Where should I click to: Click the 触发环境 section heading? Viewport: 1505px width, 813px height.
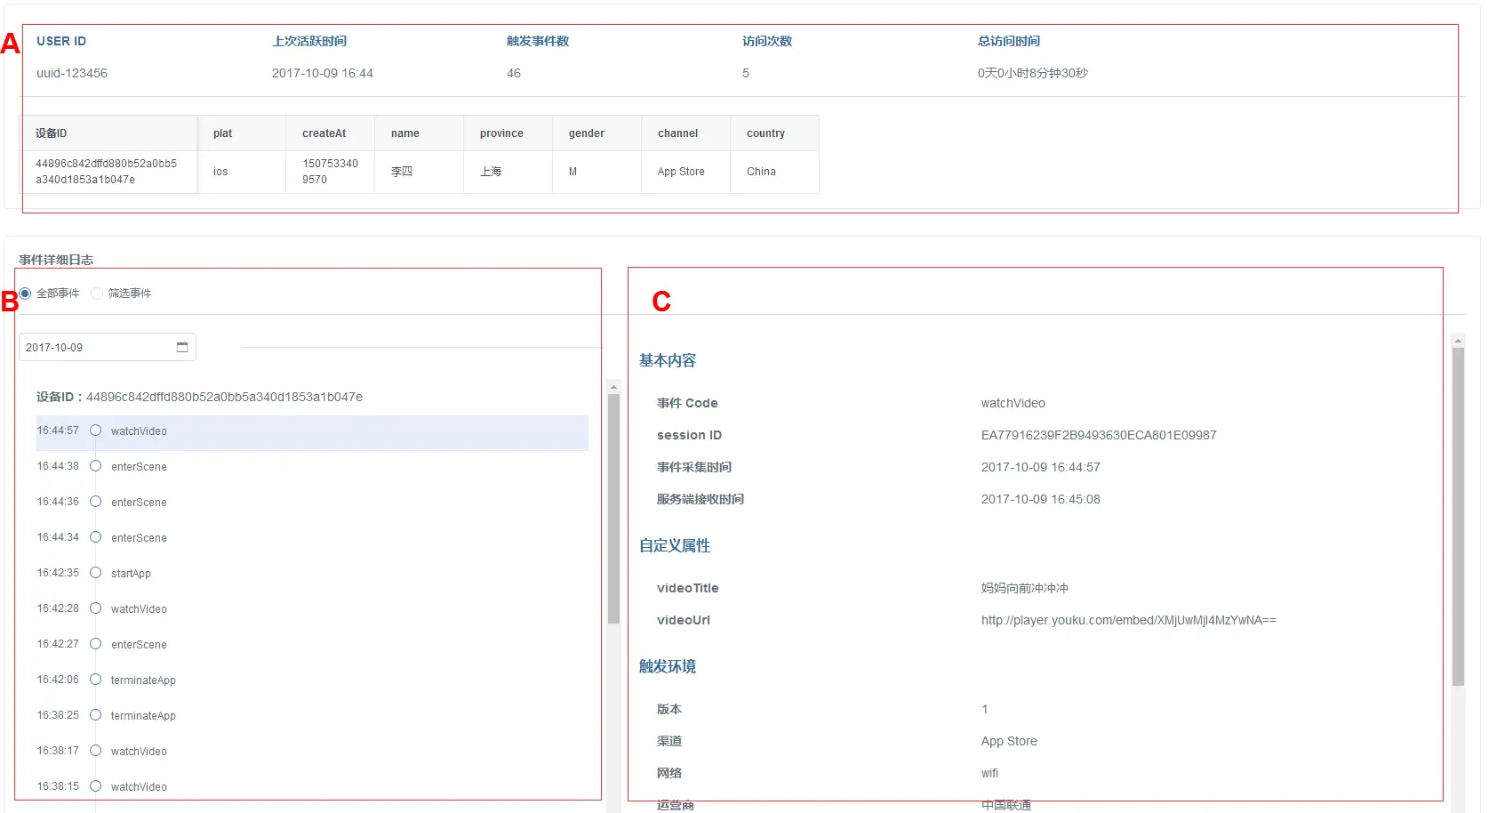pyautogui.click(x=668, y=666)
